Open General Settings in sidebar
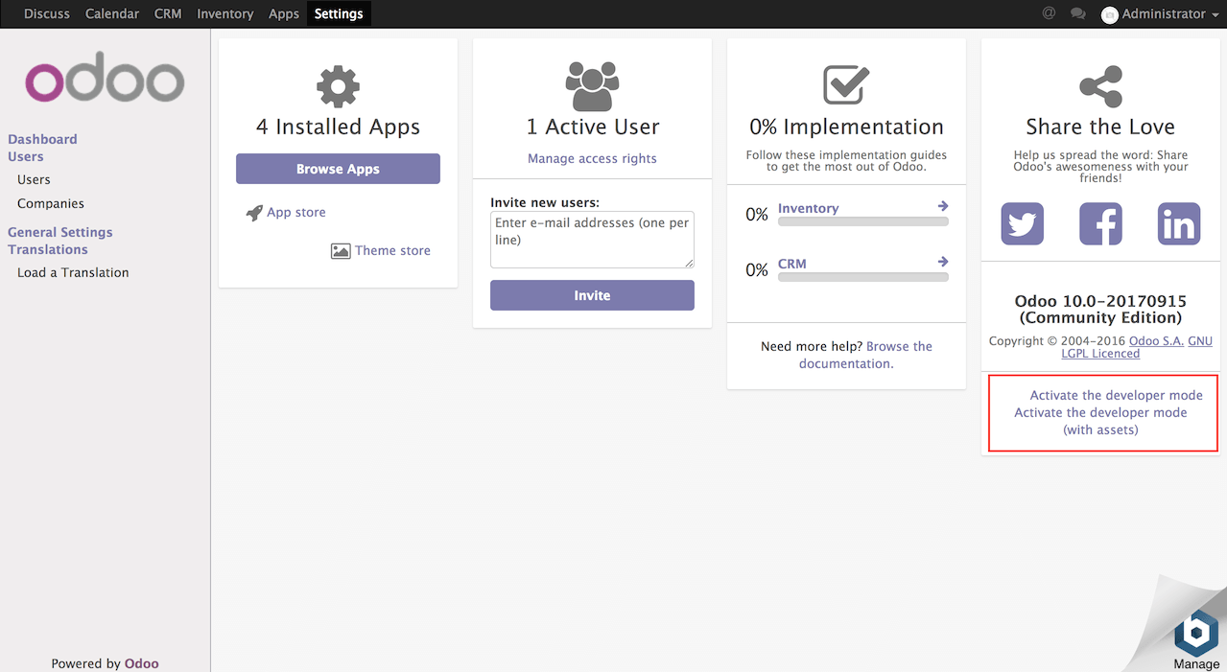Image resolution: width=1227 pixels, height=672 pixels. tap(60, 232)
